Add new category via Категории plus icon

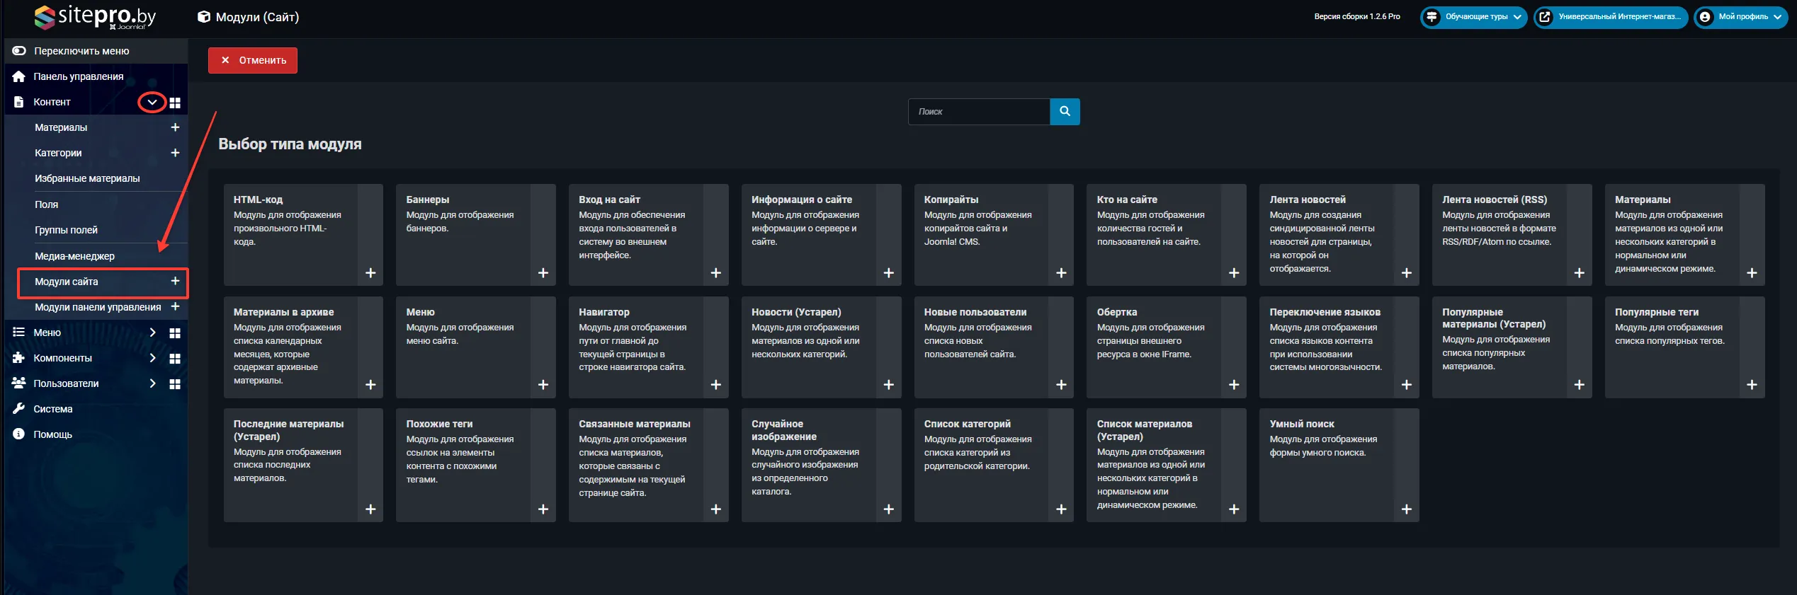pos(175,153)
